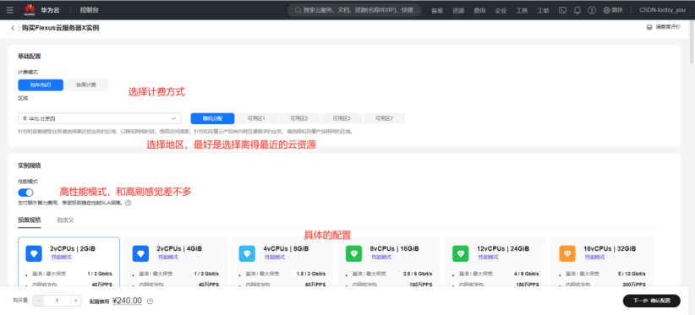695x315 pixels.
Task: Open the 企业 menu
Action: click(x=501, y=11)
